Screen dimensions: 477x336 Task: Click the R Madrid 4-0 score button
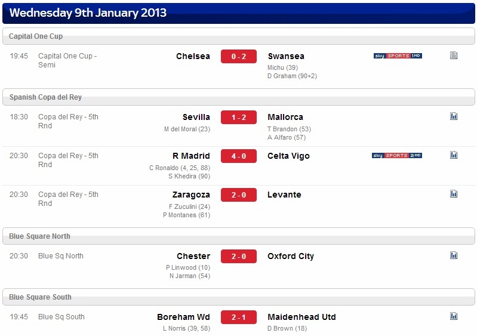(x=239, y=156)
